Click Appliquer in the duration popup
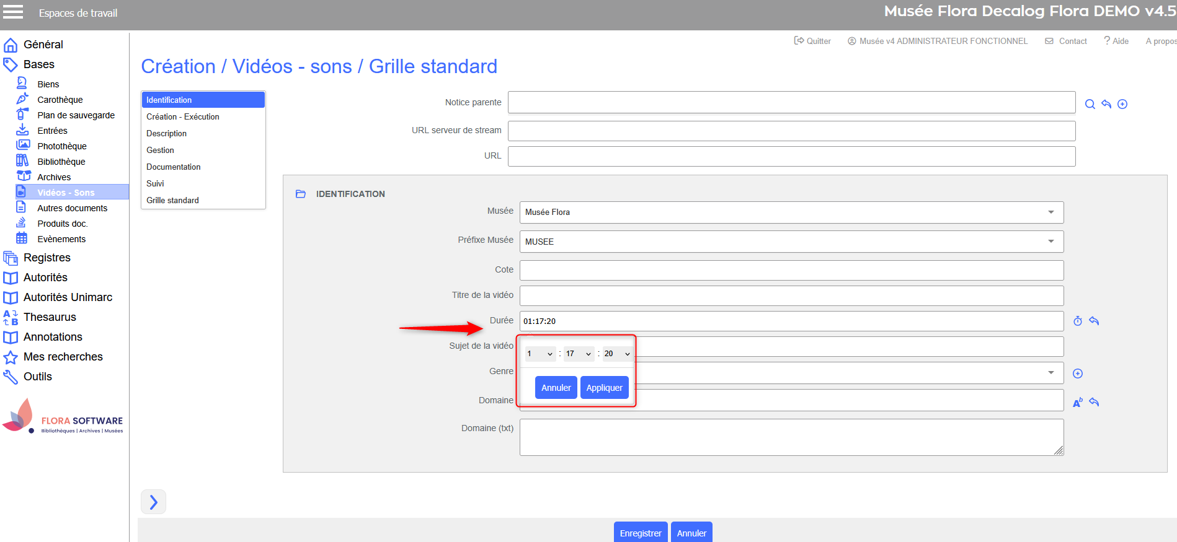 604,388
